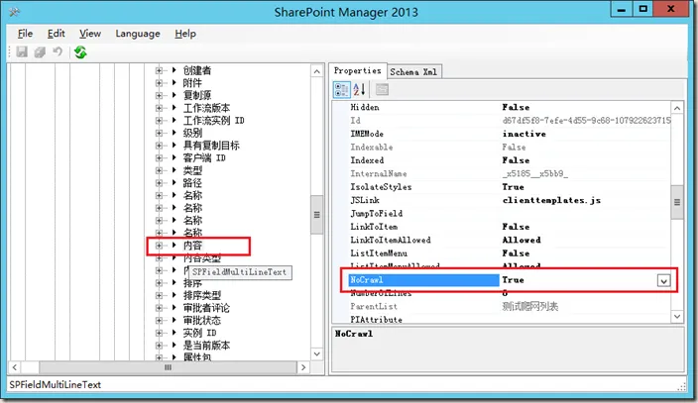Click the node arrow icon beside 排序类型
This screenshot has width=698, height=403.
pos(174,295)
